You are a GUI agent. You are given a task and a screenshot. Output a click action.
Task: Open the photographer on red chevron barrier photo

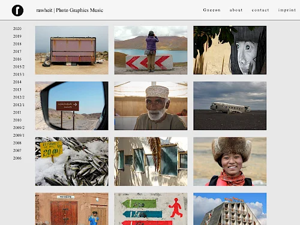coord(151,50)
